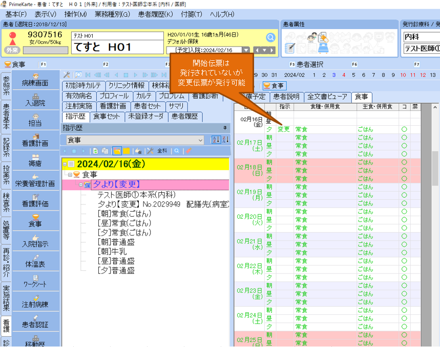Click the blue magnifier in 指示歴 toolbar
Screen dimensions: 440x347
point(177,151)
